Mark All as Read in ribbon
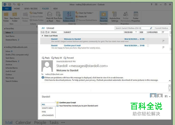 (x=50, y=17)
